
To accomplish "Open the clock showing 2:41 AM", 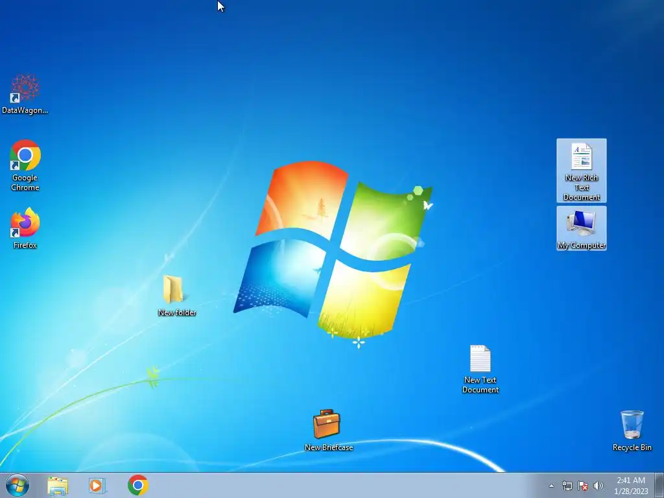I will [x=631, y=486].
